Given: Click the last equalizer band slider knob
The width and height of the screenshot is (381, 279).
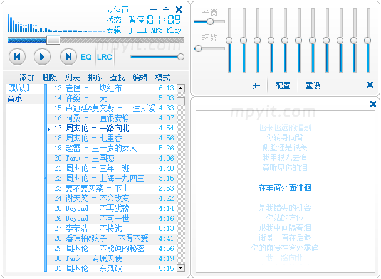Looking at the screenshot, I should tap(368, 40).
